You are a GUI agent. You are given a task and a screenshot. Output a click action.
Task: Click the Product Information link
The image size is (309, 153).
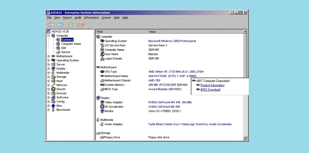tap(212, 85)
